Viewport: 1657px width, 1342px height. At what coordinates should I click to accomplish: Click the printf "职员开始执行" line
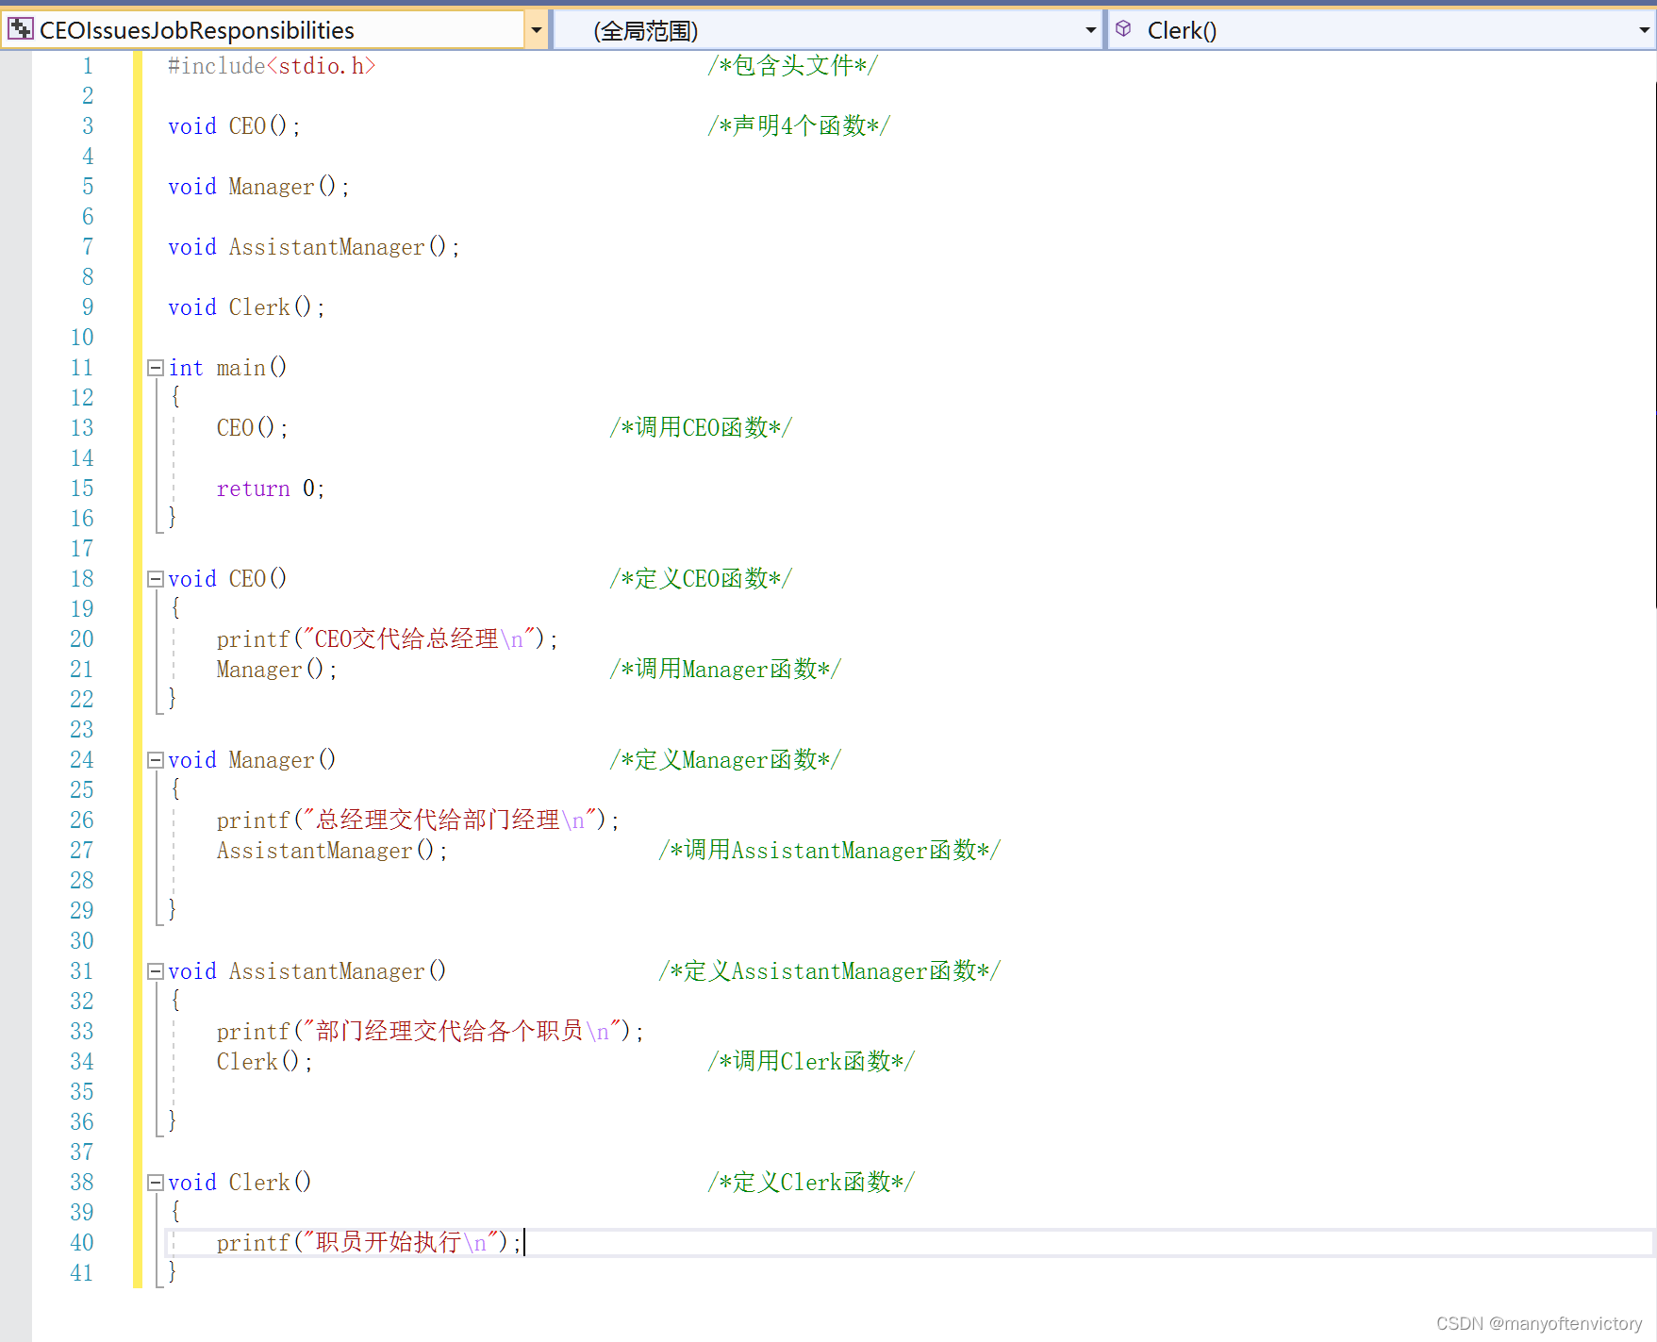(x=369, y=1243)
